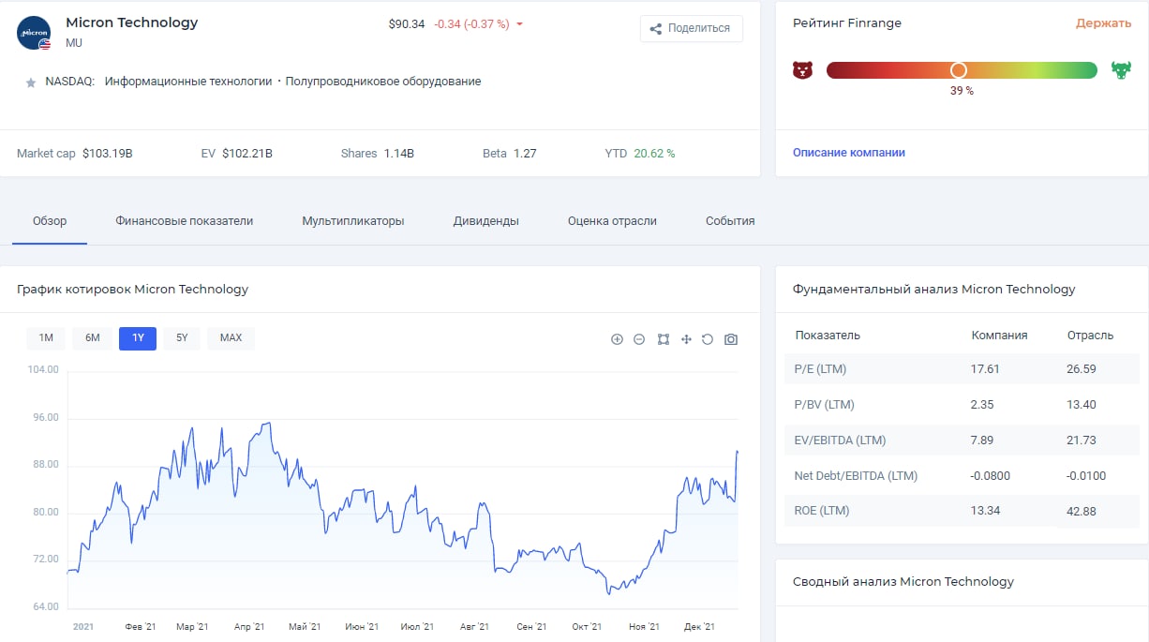Switch to the Мультипликаторы tab
The height and width of the screenshot is (642, 1149).
pos(353,221)
